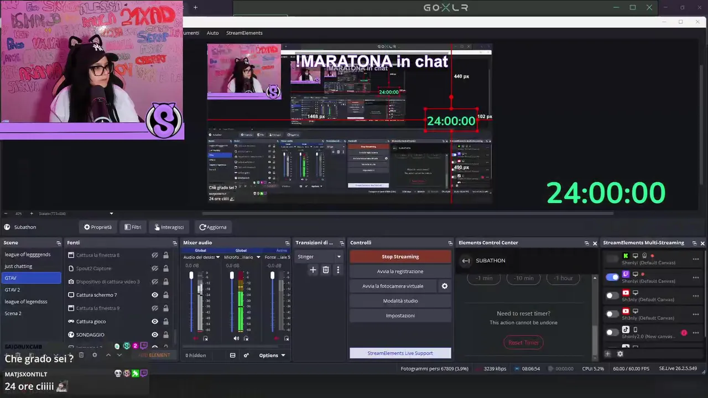Pop out the Fonti dock panel
The width and height of the screenshot is (708, 398).
pyautogui.click(x=175, y=243)
